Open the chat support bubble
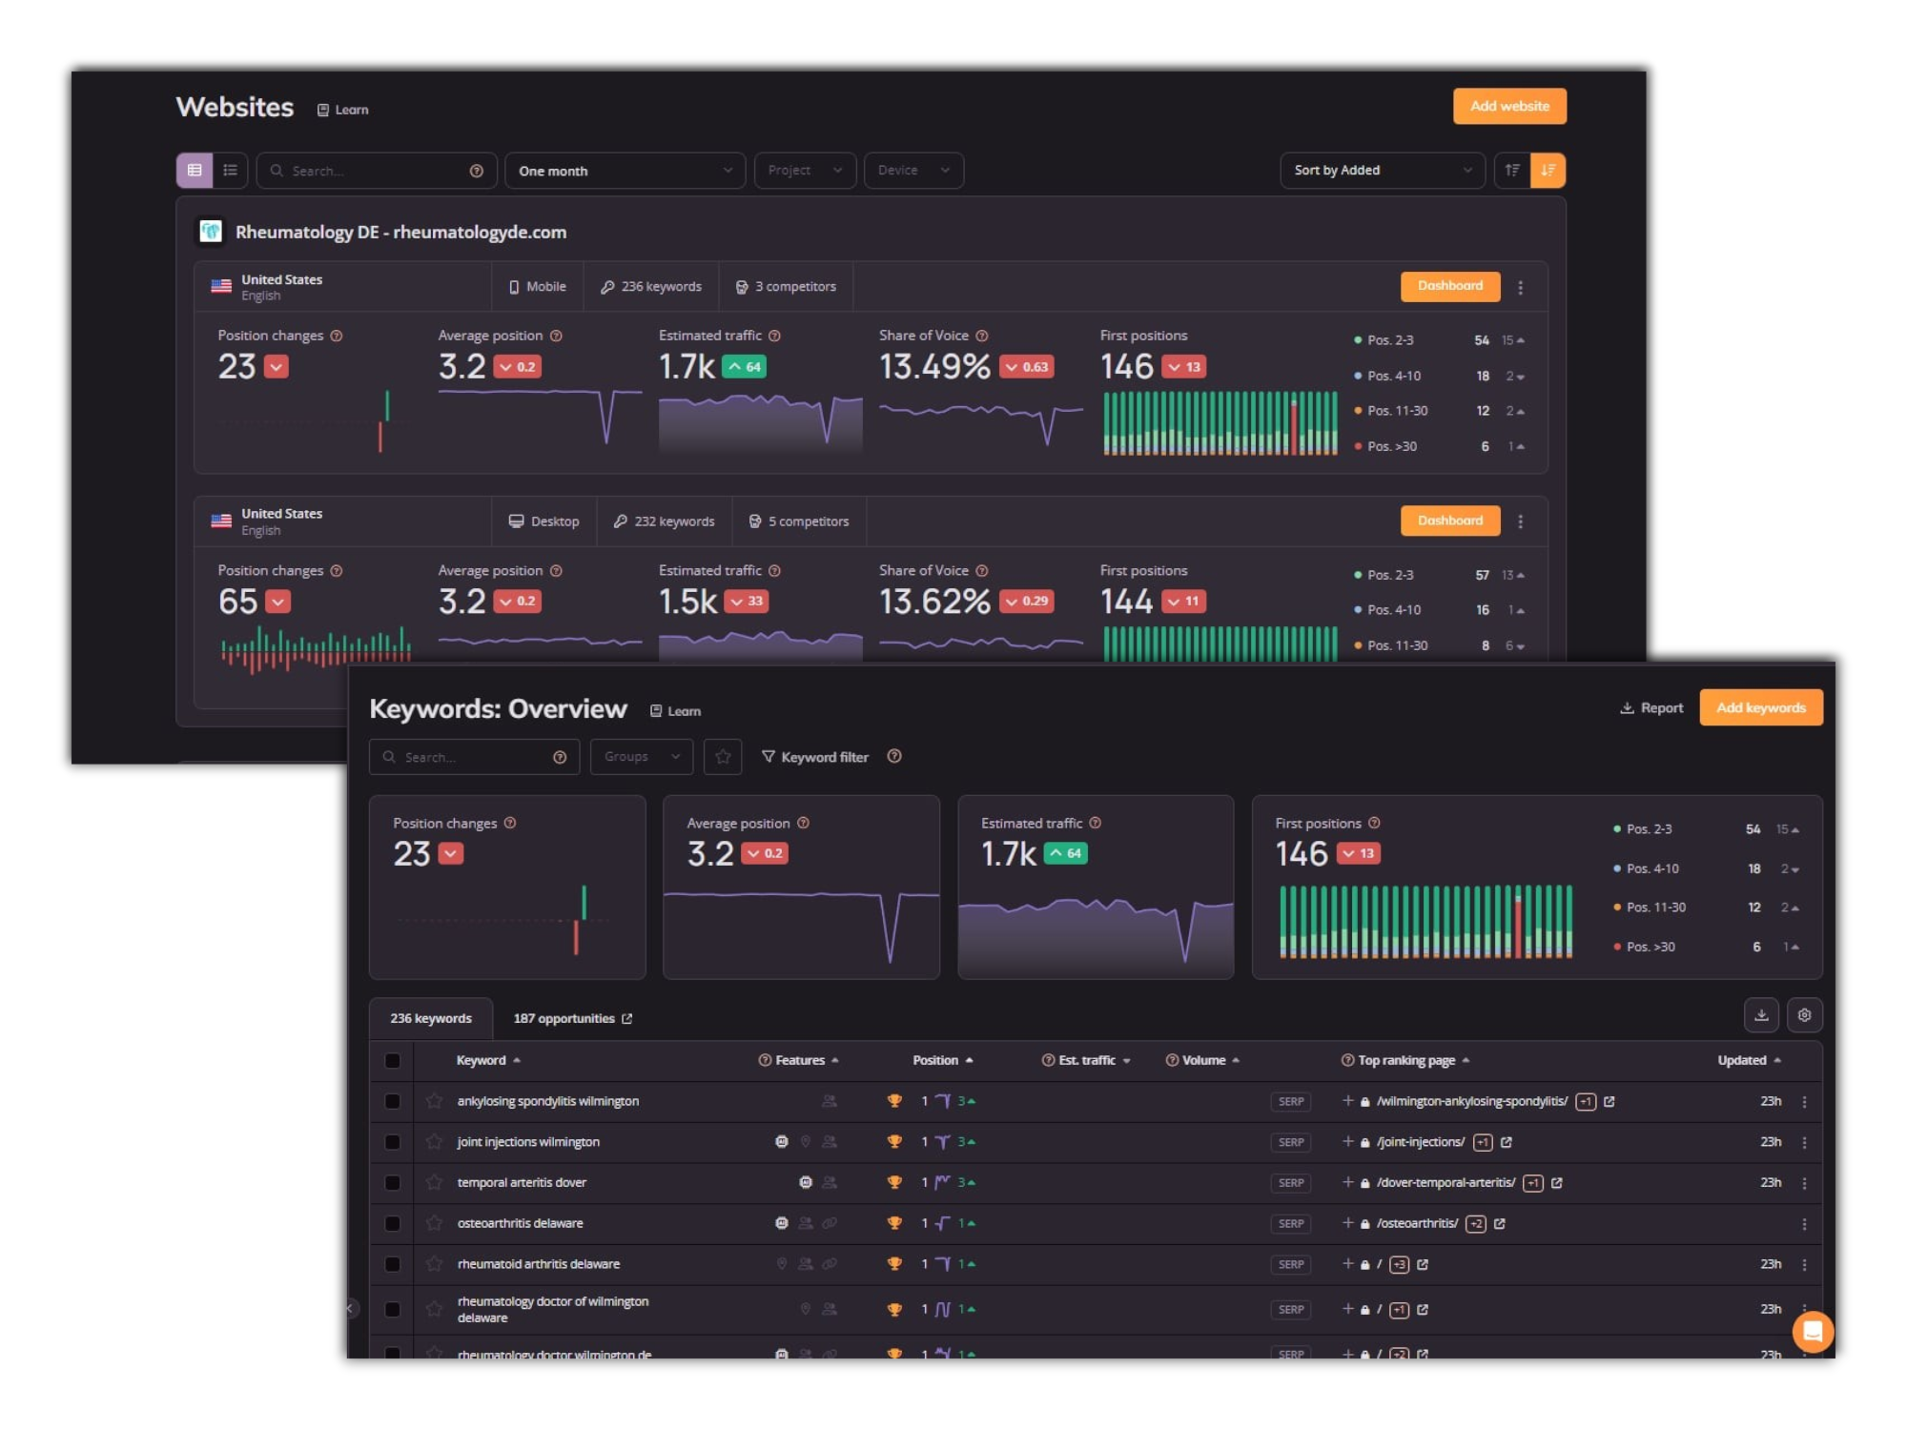This screenshot has width=1907, height=1430. [1813, 1331]
